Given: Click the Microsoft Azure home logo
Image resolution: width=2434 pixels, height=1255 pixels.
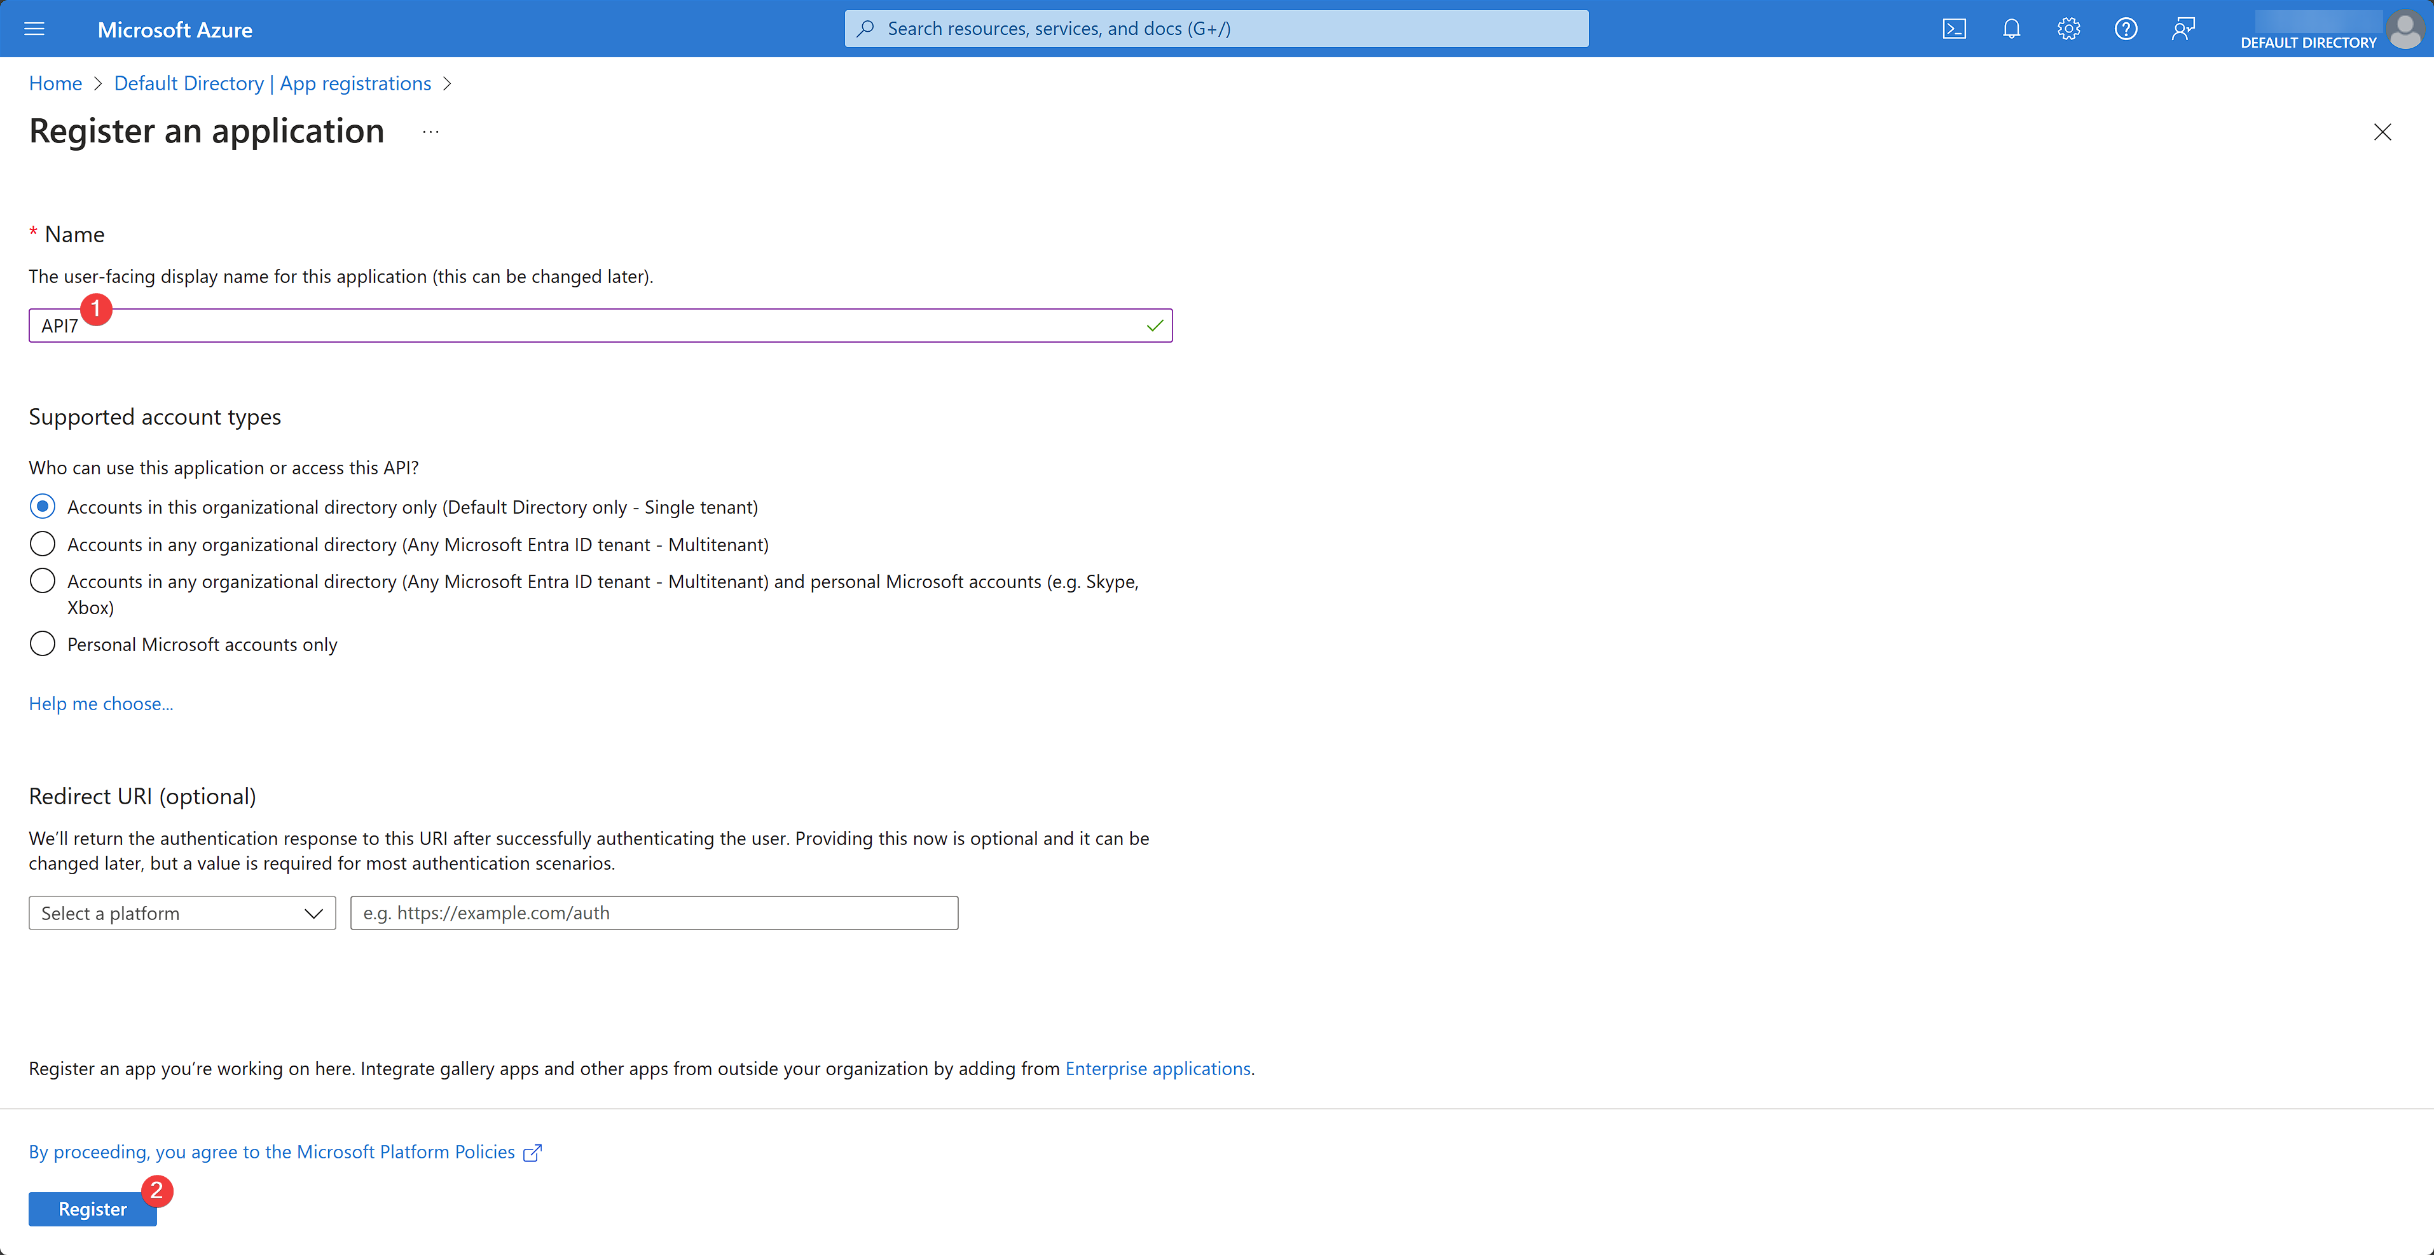Looking at the screenshot, I should pos(175,29).
